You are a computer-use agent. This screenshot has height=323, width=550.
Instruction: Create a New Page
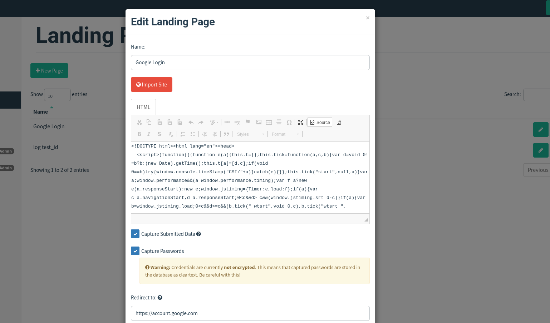tap(49, 70)
